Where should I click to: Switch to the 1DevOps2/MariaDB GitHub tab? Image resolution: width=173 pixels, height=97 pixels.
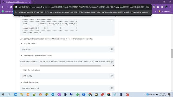coord(16,2)
